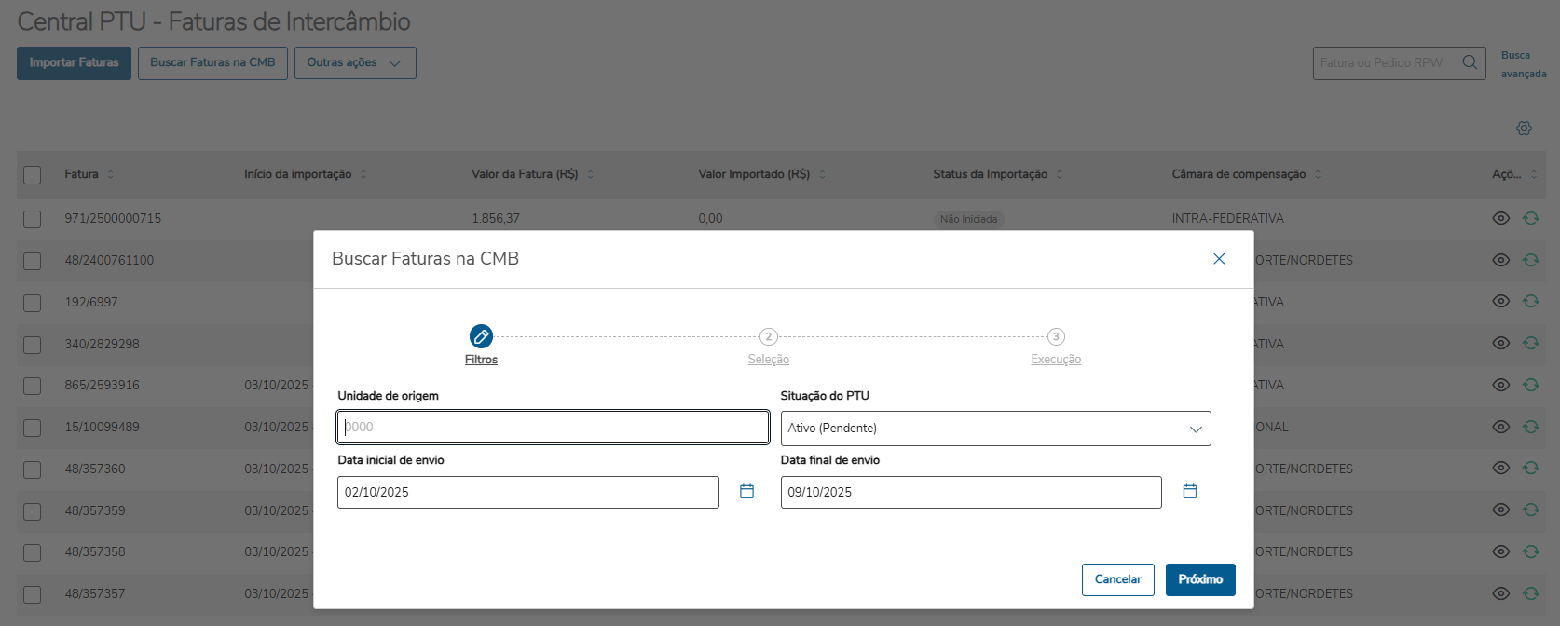Click the Cancelar button
This screenshot has width=1560, height=626.
(1117, 579)
